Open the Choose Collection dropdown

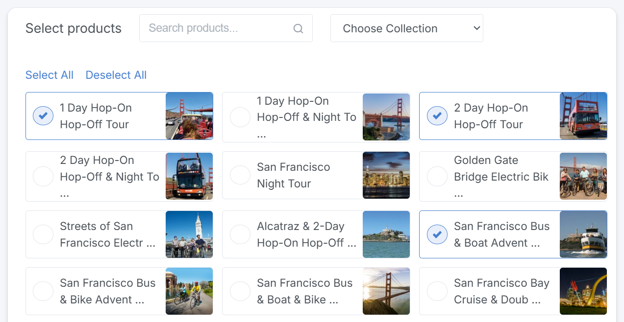tap(406, 28)
